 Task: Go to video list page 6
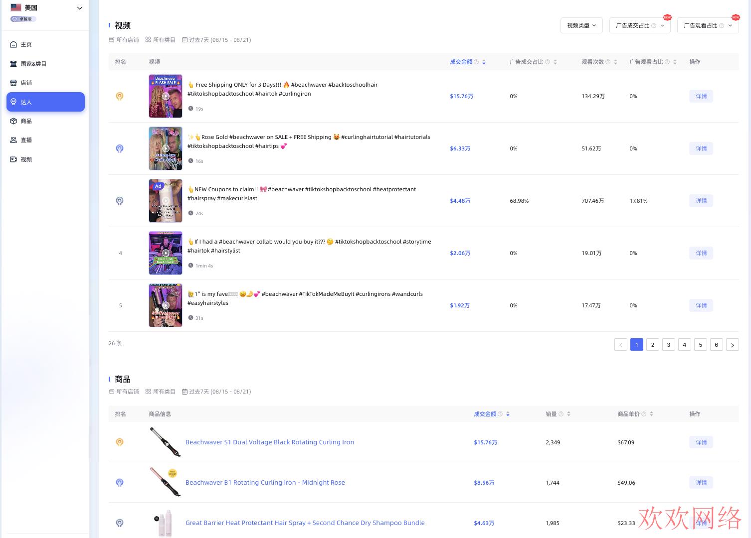coord(717,345)
